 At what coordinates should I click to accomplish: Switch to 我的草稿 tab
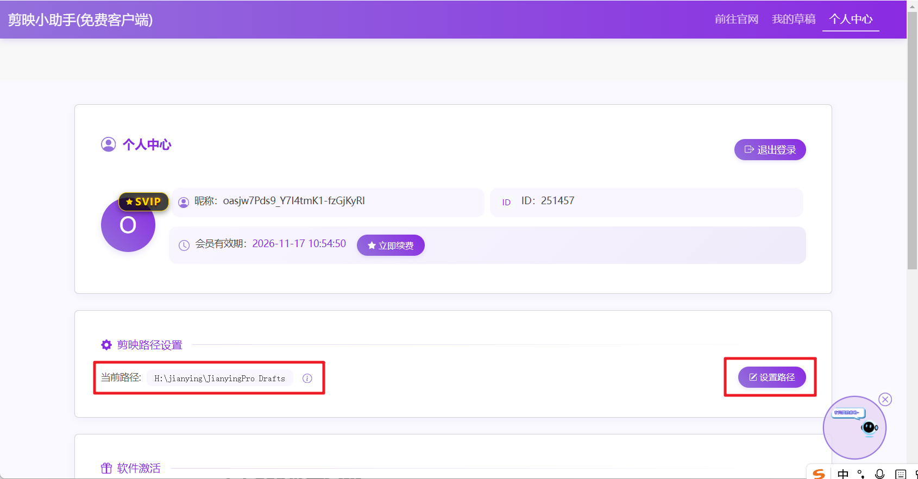tap(794, 19)
